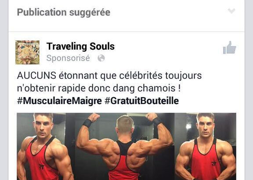Like the Traveling Souls page with thumbs-up
Image resolution: width=253 pixels, height=180 pixels.
tap(229, 47)
